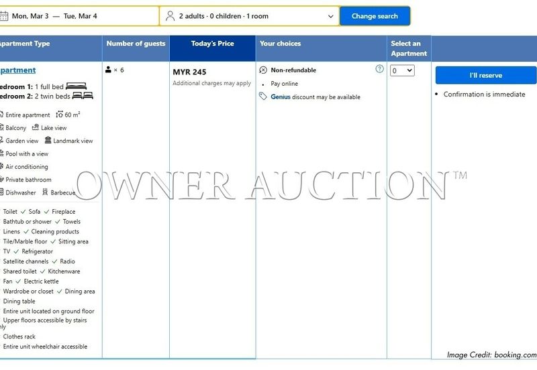Viewport: 537px width, 370px height.
Task: Click the Landmark view icon
Action: [x=48, y=141]
